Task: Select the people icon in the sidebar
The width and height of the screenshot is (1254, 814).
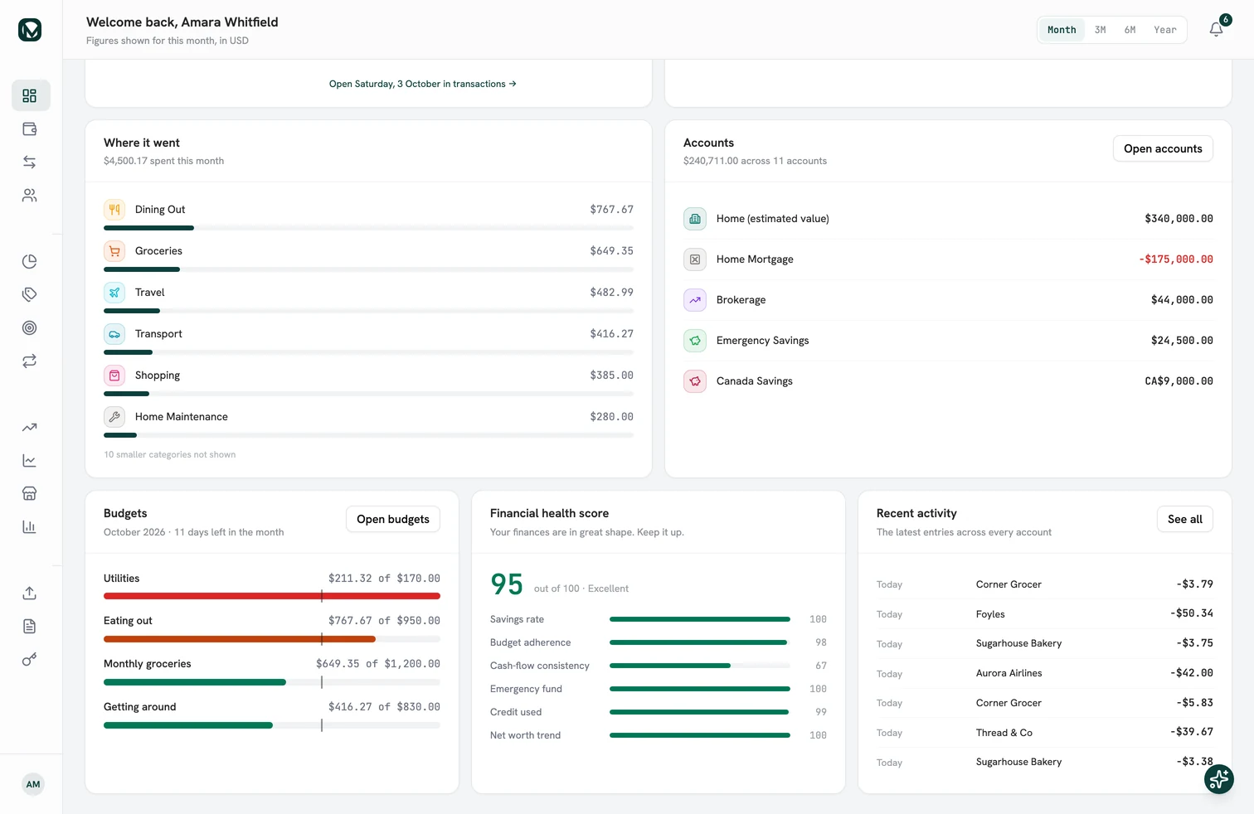Action: click(x=30, y=195)
